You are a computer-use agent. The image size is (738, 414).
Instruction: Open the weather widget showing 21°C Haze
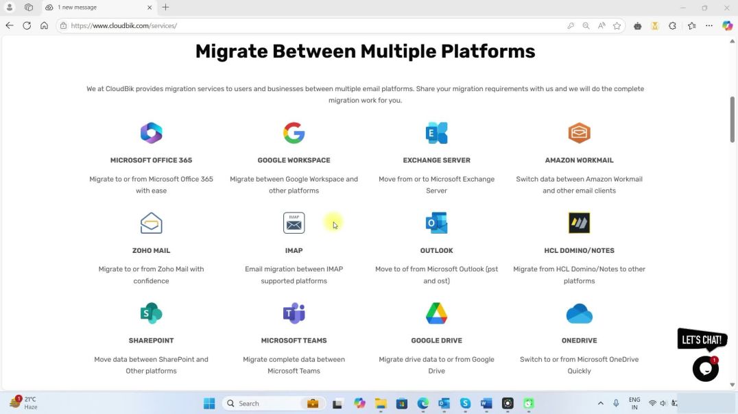pyautogui.click(x=23, y=403)
